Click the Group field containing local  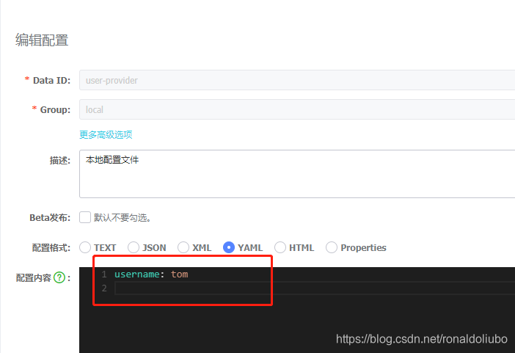pyautogui.click(x=297, y=109)
